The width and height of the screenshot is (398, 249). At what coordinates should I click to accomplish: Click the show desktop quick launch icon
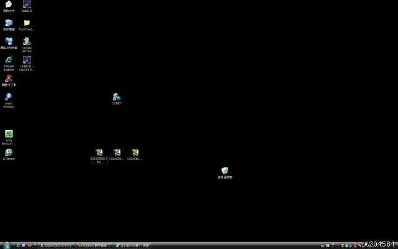(24, 245)
